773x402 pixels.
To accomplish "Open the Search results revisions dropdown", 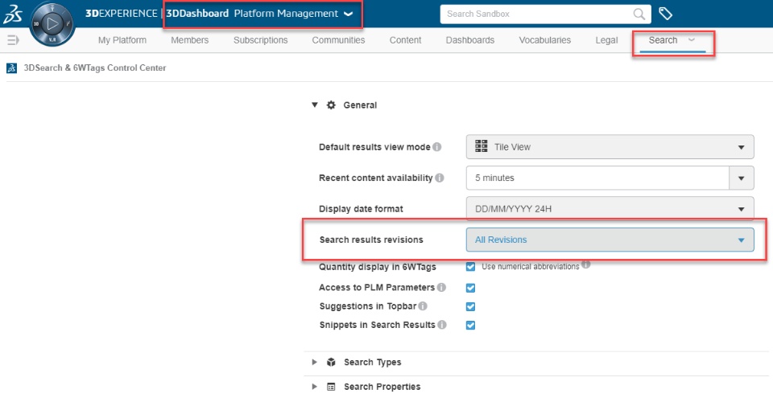I will 610,240.
